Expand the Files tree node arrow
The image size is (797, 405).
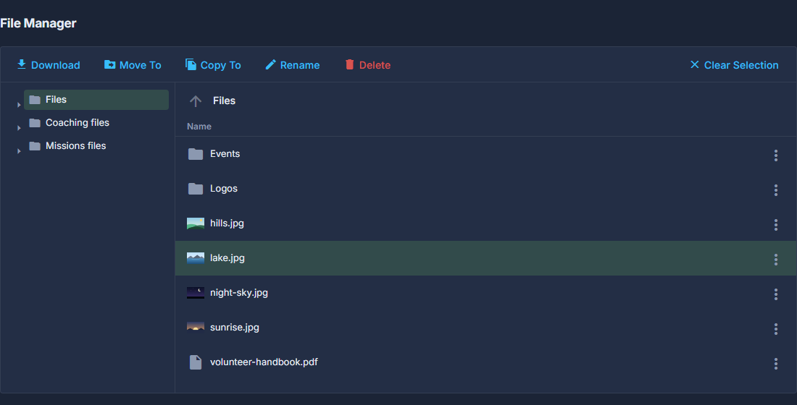(19, 105)
